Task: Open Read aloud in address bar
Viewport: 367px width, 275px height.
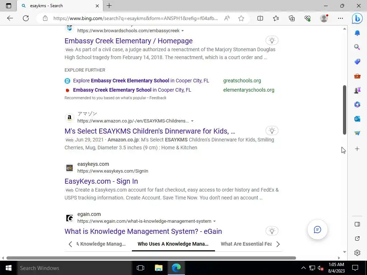Action: (227, 18)
